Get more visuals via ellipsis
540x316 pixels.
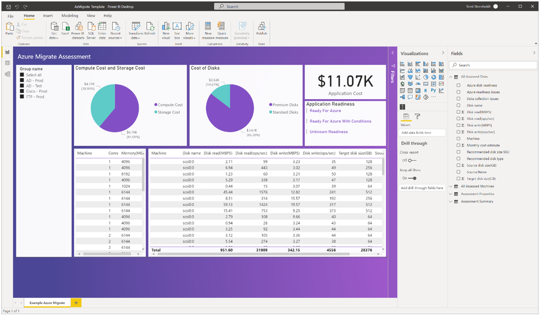tap(433, 97)
